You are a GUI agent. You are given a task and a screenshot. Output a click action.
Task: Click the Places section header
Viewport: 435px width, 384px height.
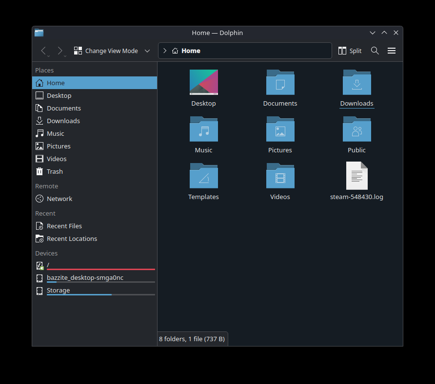[44, 70]
